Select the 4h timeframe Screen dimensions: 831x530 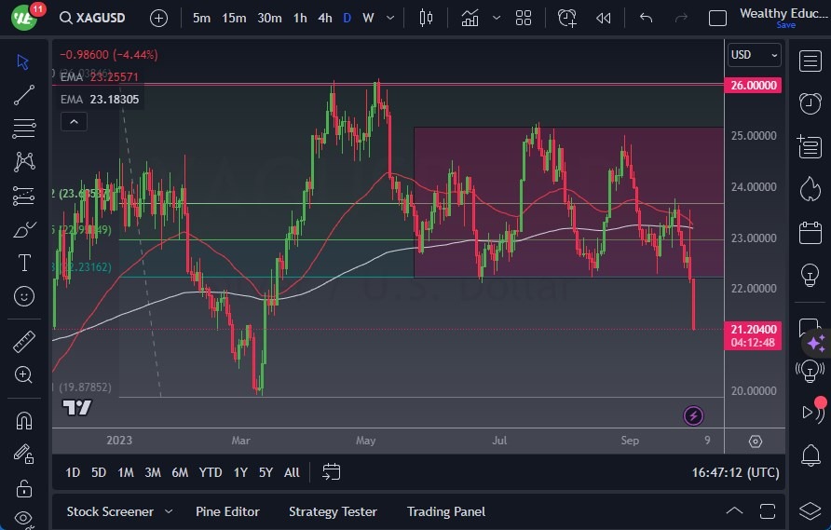324,18
